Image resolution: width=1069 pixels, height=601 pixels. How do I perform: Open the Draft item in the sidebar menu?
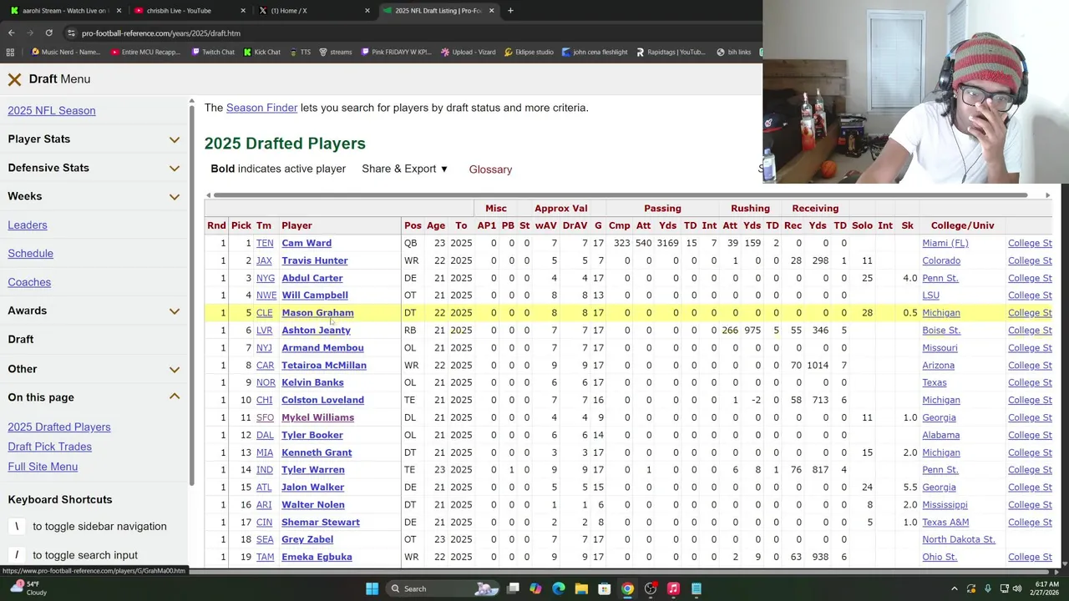point(21,340)
